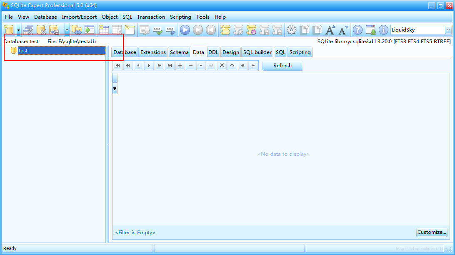This screenshot has width=455, height=255.
Task: Click the blue Info about icon
Action: click(383, 30)
